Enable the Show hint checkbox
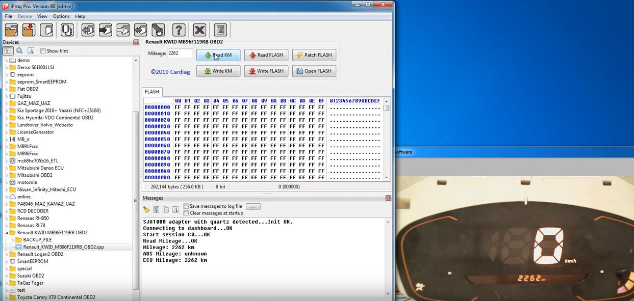 pos(43,51)
